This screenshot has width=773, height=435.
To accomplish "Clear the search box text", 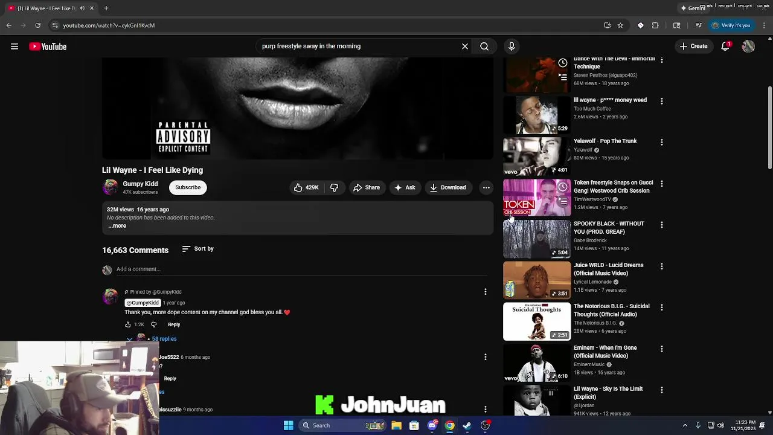I will [x=465, y=46].
